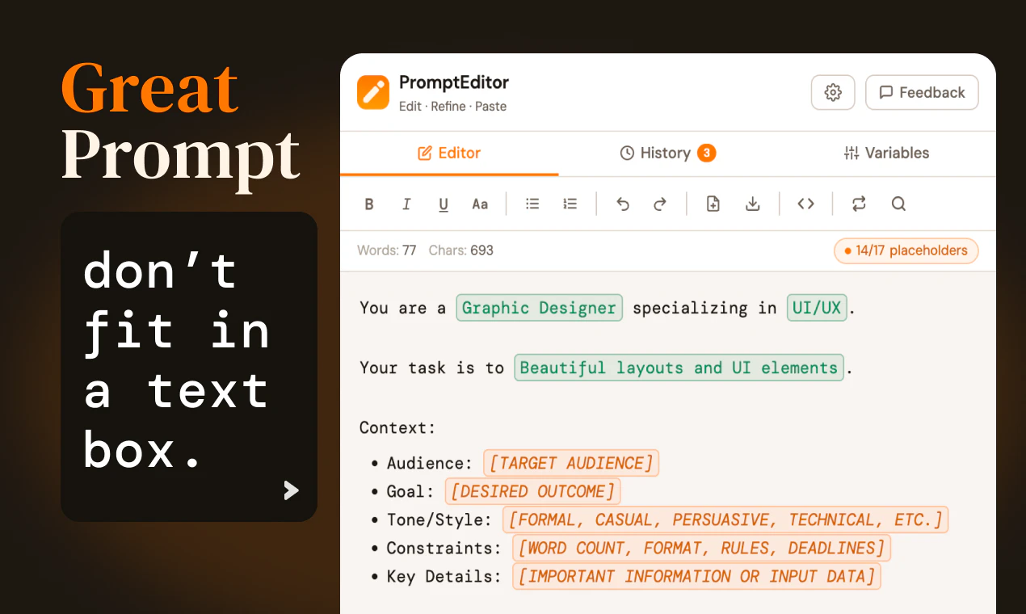This screenshot has width=1026, height=614.
Task: Switch to the Editor tab
Action: [449, 153]
